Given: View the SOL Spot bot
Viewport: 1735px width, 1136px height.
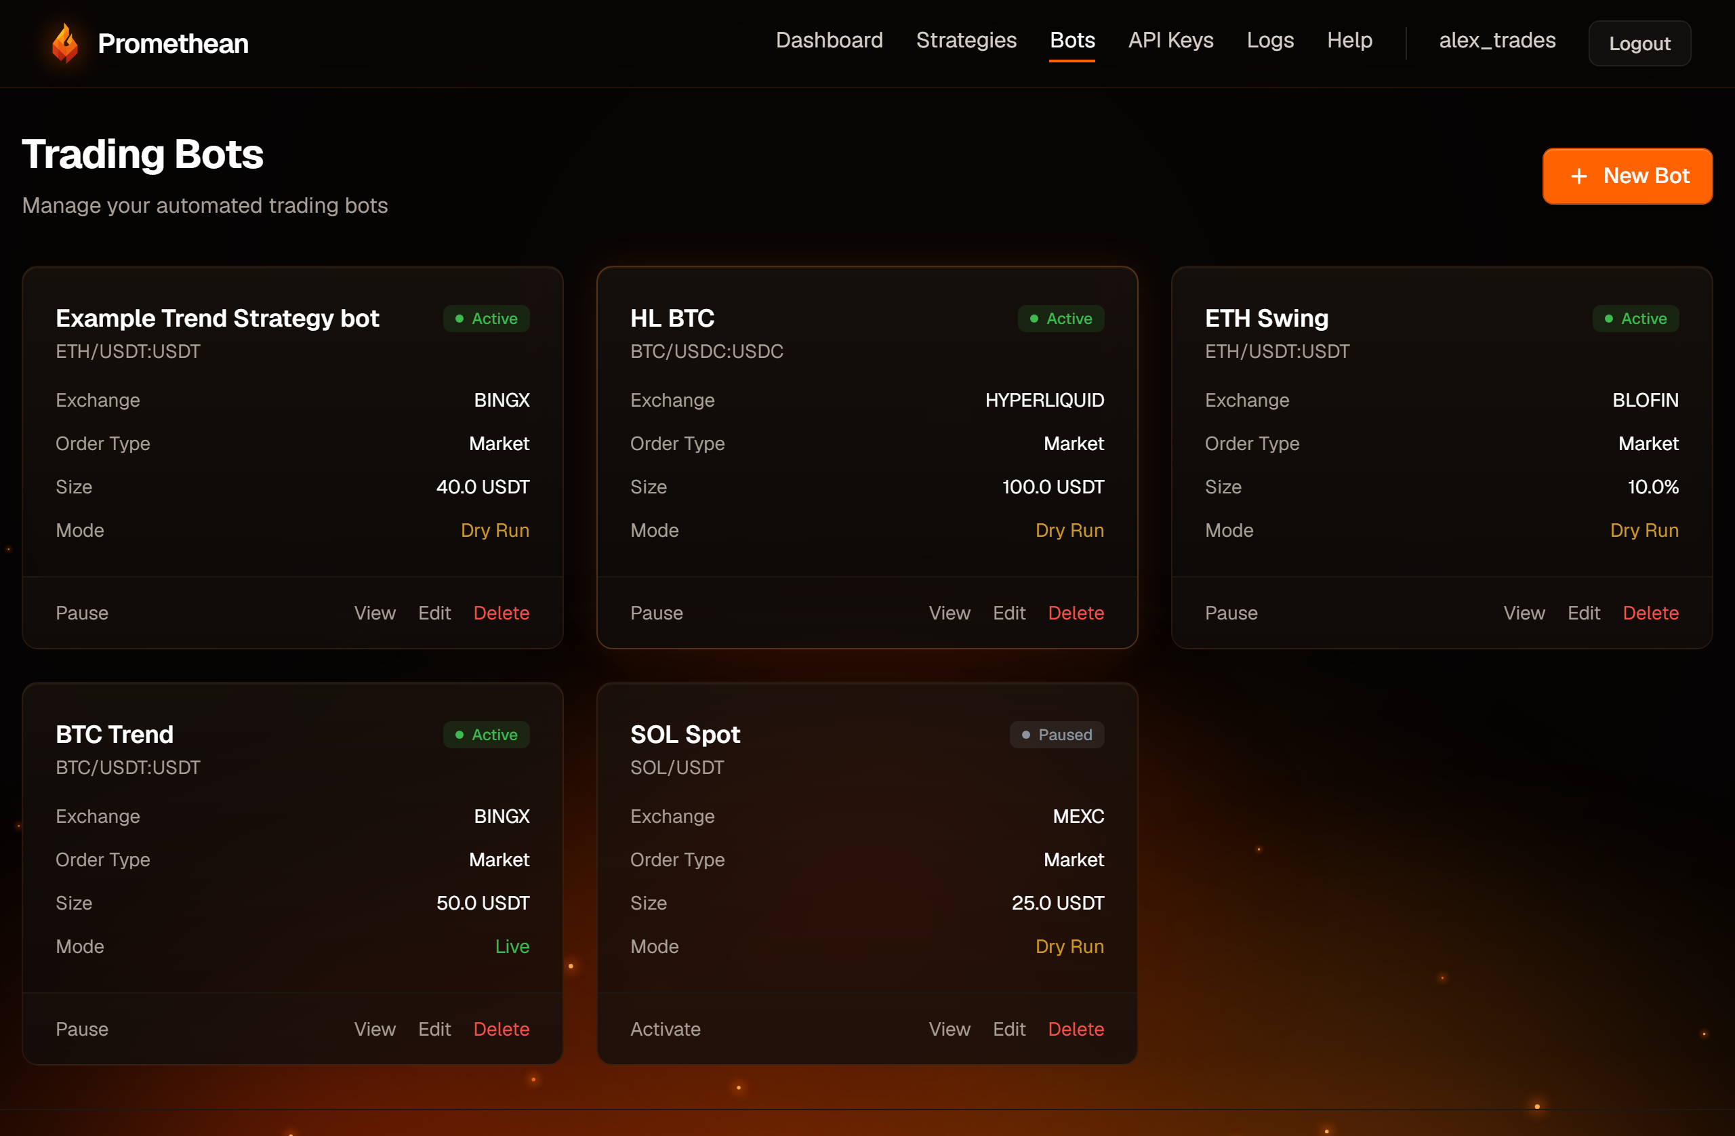Looking at the screenshot, I should [x=949, y=1029].
